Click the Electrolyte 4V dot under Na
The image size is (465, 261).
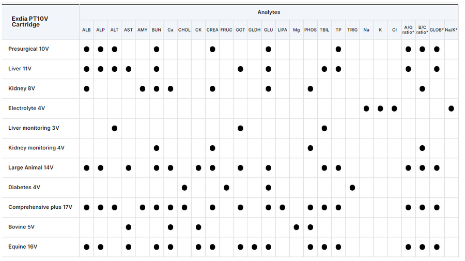366,109
